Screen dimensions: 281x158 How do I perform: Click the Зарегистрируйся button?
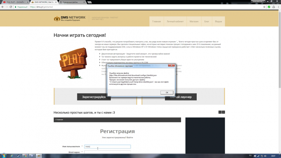click(94, 97)
